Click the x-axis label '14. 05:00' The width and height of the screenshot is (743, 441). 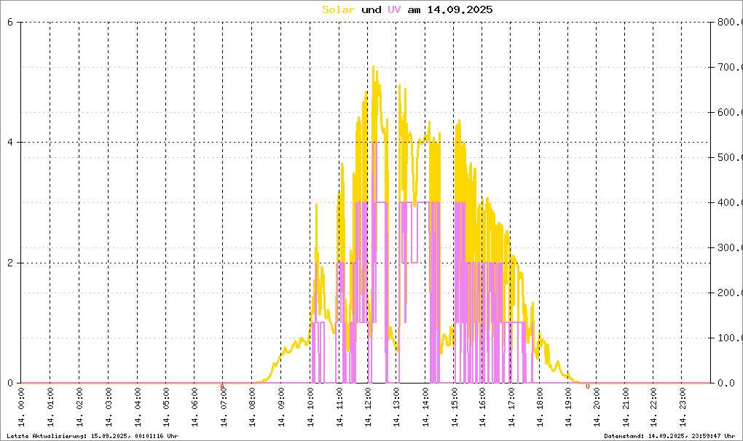166,408
